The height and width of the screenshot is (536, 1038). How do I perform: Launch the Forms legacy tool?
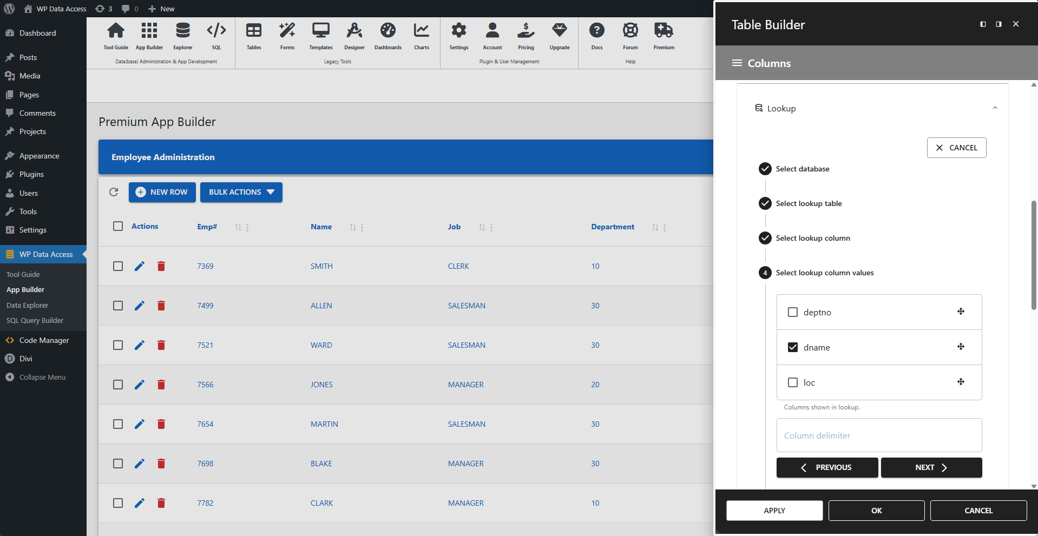point(287,35)
